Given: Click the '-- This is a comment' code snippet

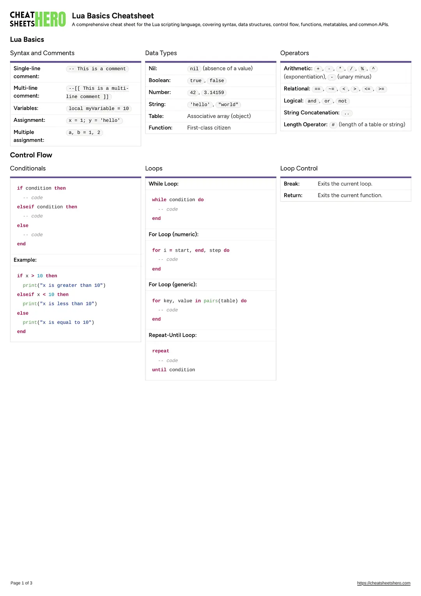Looking at the screenshot, I should tap(97, 69).
